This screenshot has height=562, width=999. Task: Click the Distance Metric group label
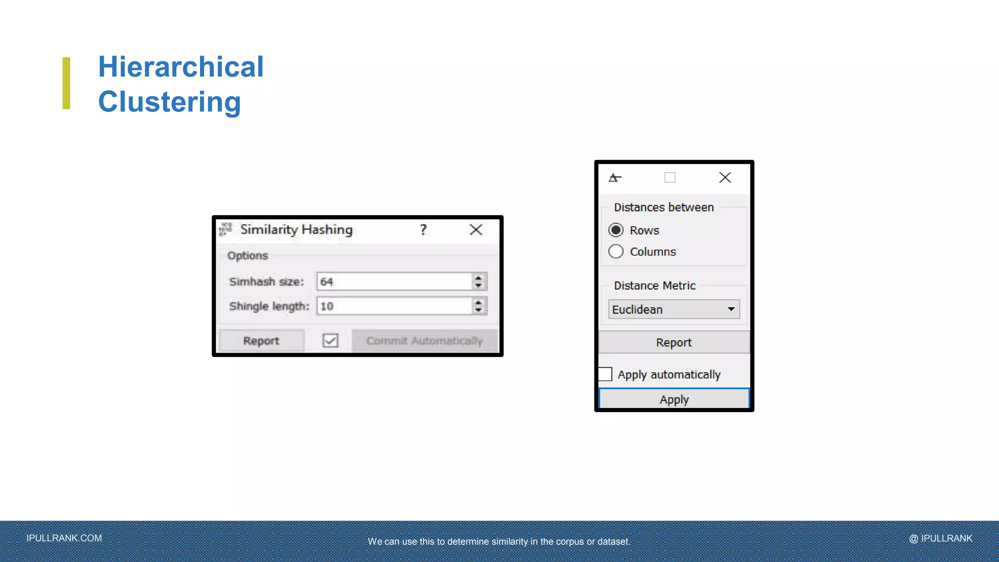click(x=655, y=285)
